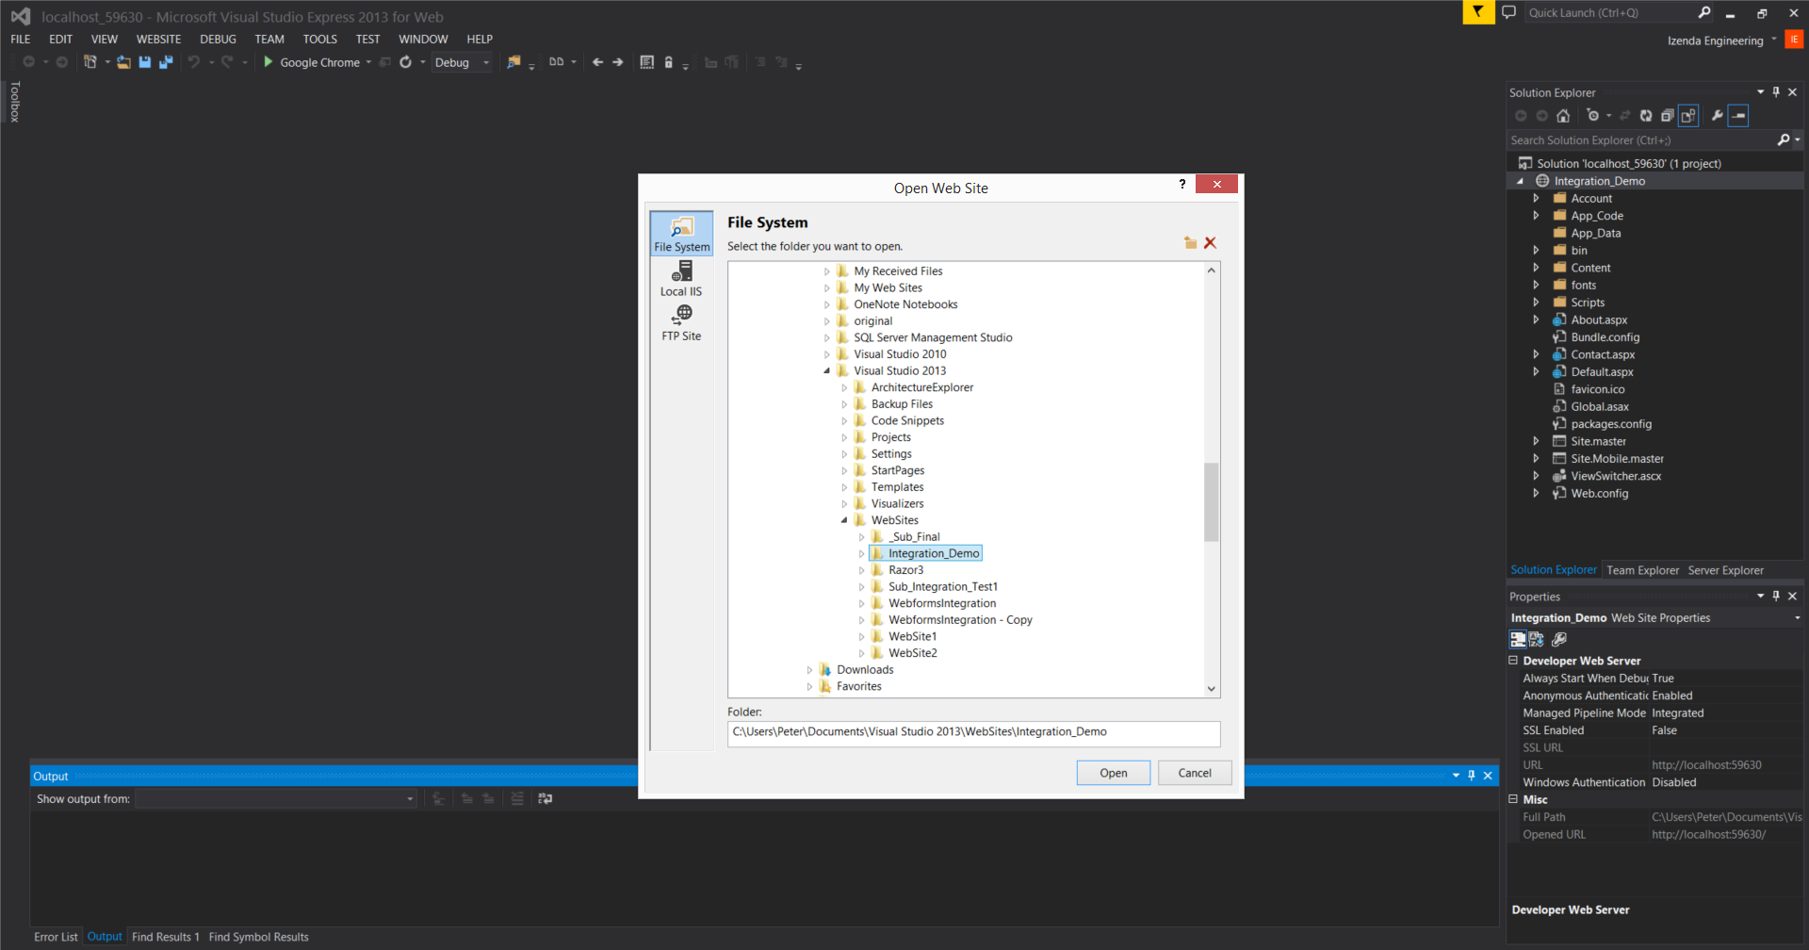Refresh the Solution Explorer
The height and width of the screenshot is (950, 1809).
pyautogui.click(x=1646, y=116)
